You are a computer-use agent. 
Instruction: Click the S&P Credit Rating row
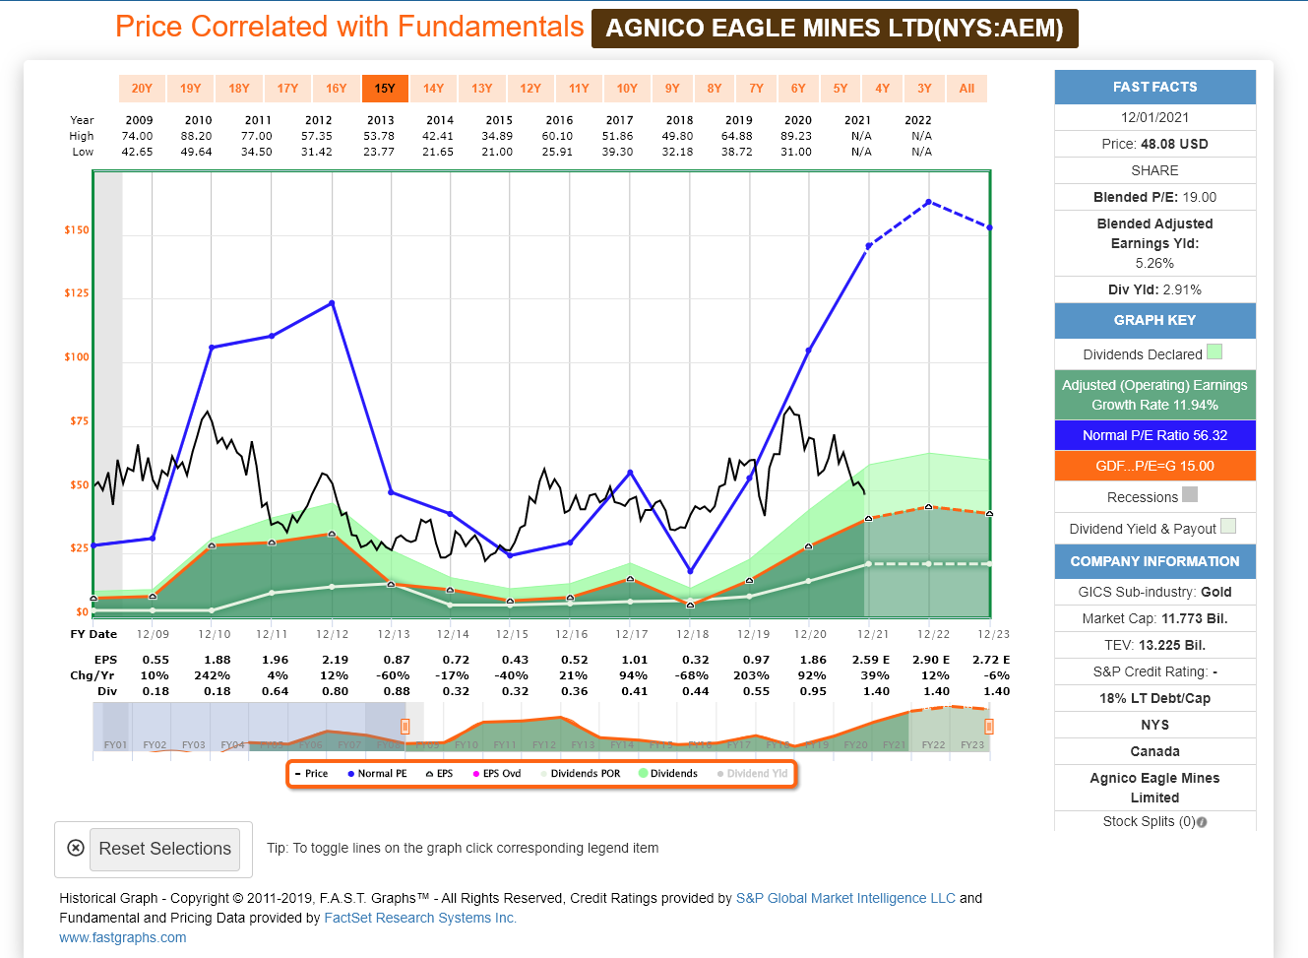coord(1155,671)
